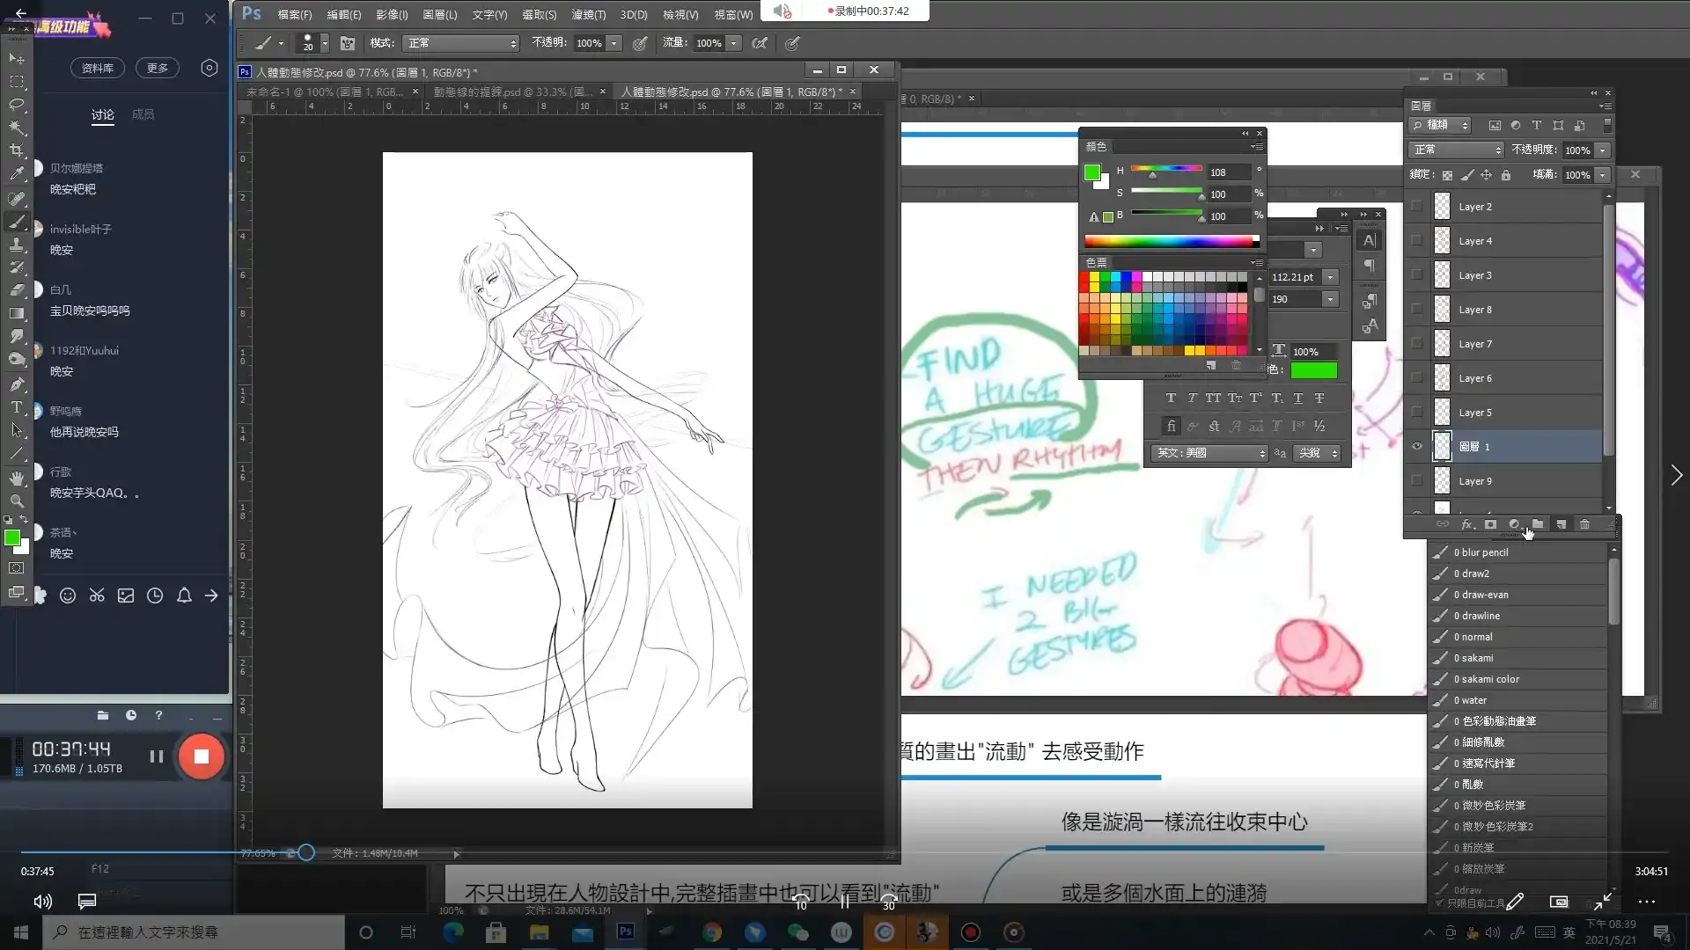The image size is (1690, 950).
Task: Open the brush mode 正常 dropdown
Action: click(461, 43)
